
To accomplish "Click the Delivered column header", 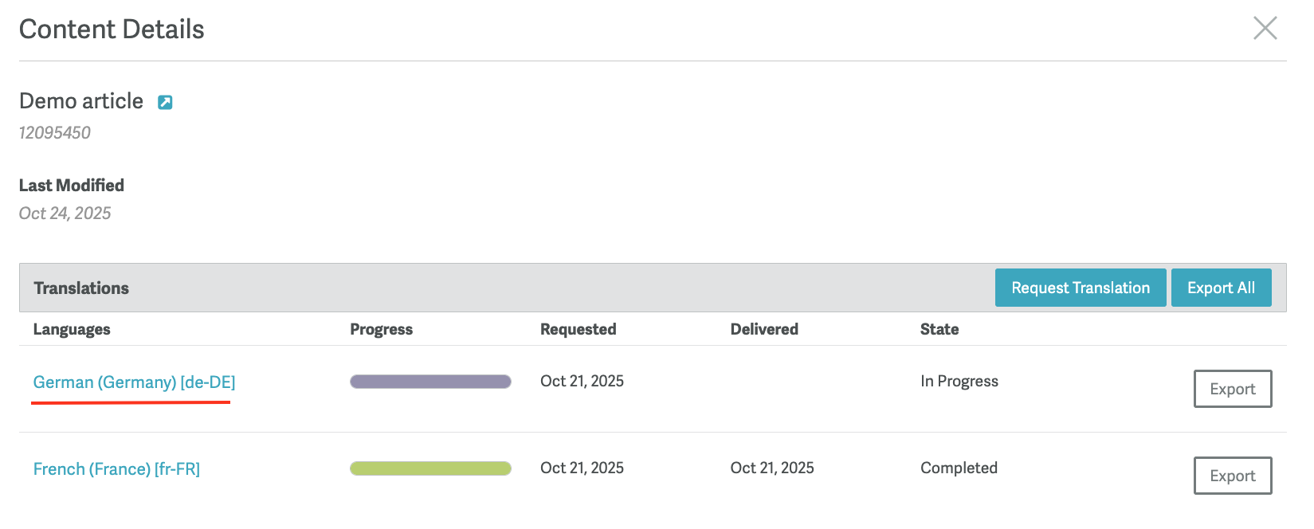I will pos(763,329).
